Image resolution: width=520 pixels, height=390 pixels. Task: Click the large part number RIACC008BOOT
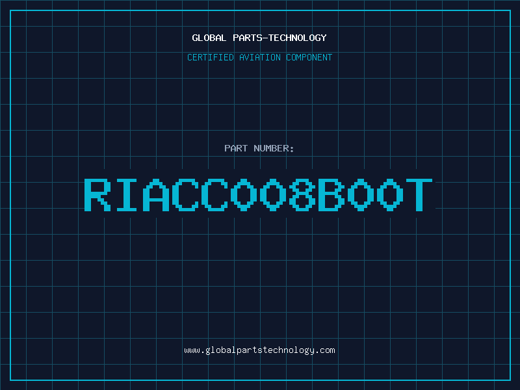point(259,194)
